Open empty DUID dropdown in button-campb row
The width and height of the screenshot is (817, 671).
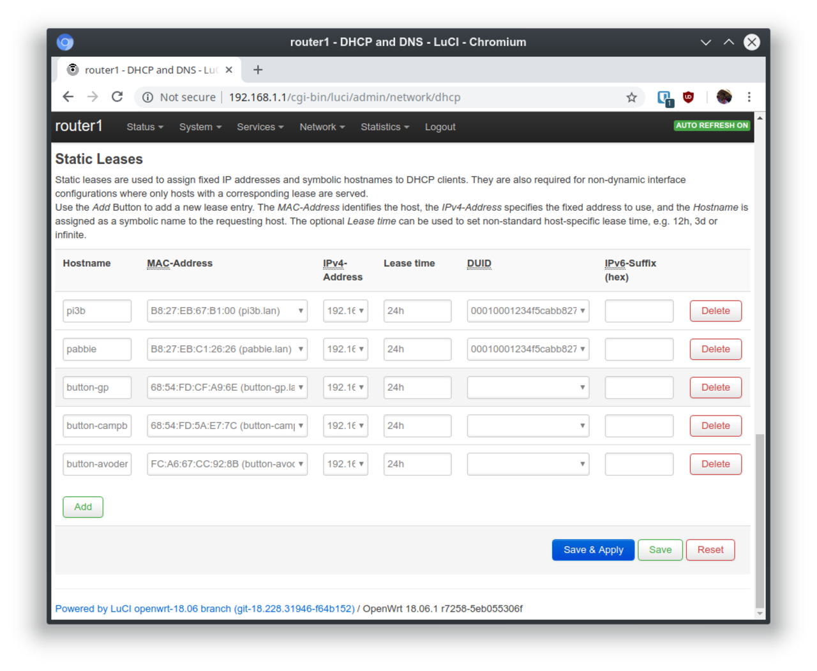(528, 426)
